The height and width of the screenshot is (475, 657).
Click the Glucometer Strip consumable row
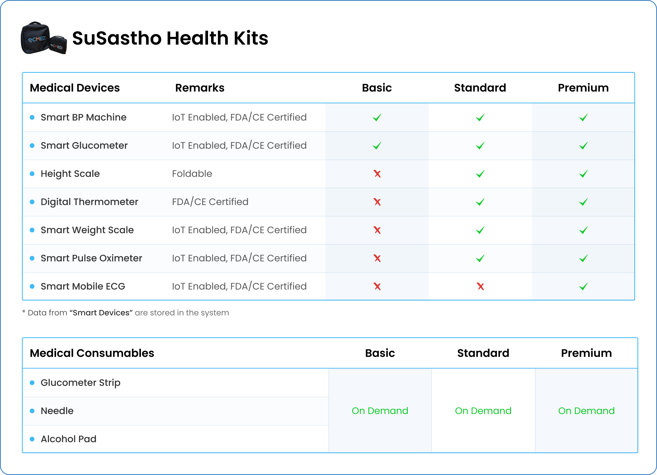click(x=80, y=383)
